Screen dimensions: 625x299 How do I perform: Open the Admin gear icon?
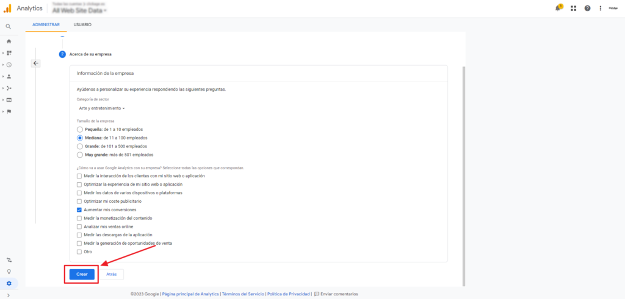pyautogui.click(x=9, y=284)
